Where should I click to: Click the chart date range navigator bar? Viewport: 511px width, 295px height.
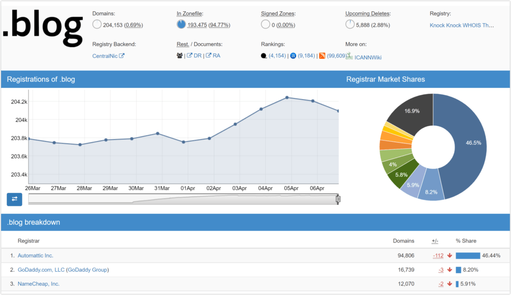point(183,199)
